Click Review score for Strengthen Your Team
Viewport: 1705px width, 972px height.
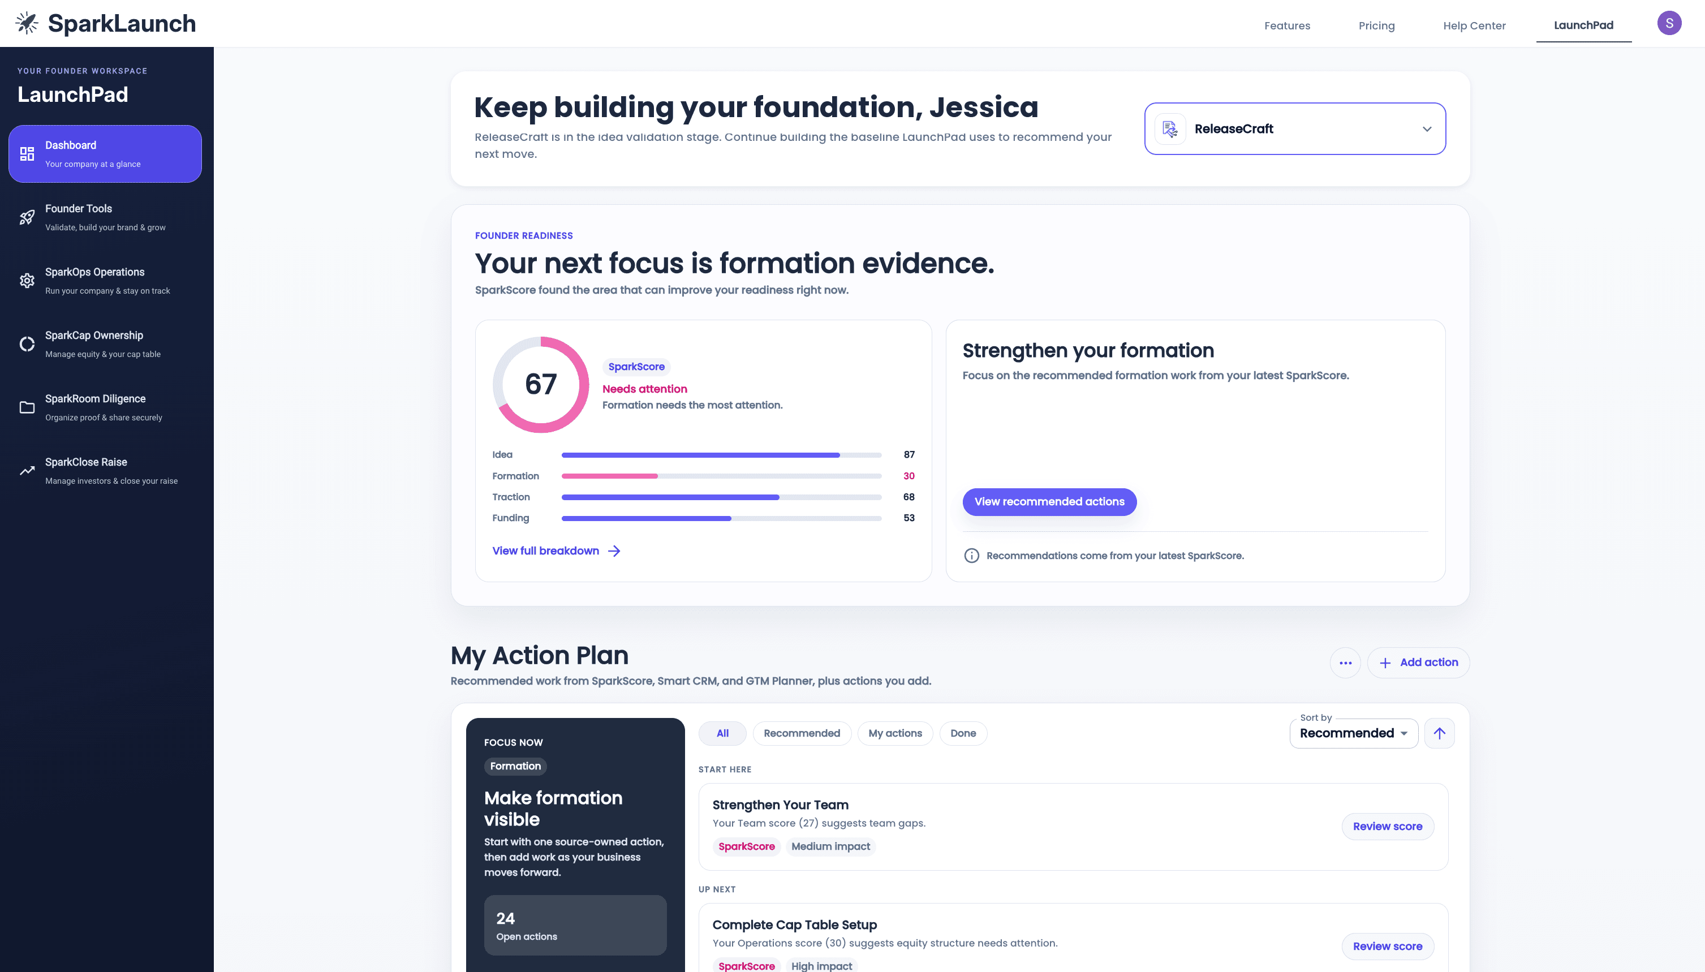coord(1387,827)
